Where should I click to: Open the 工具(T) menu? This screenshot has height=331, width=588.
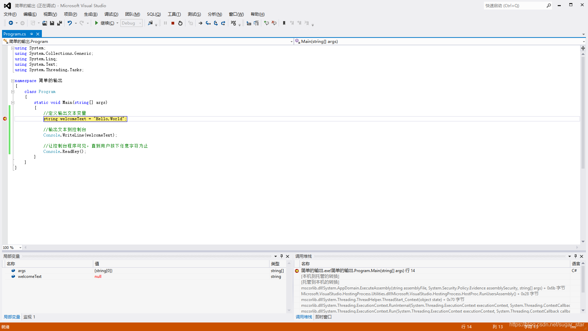click(x=174, y=14)
